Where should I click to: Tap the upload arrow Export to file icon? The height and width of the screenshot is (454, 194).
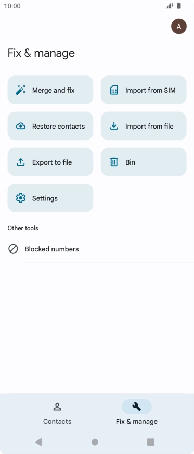pyautogui.click(x=20, y=162)
